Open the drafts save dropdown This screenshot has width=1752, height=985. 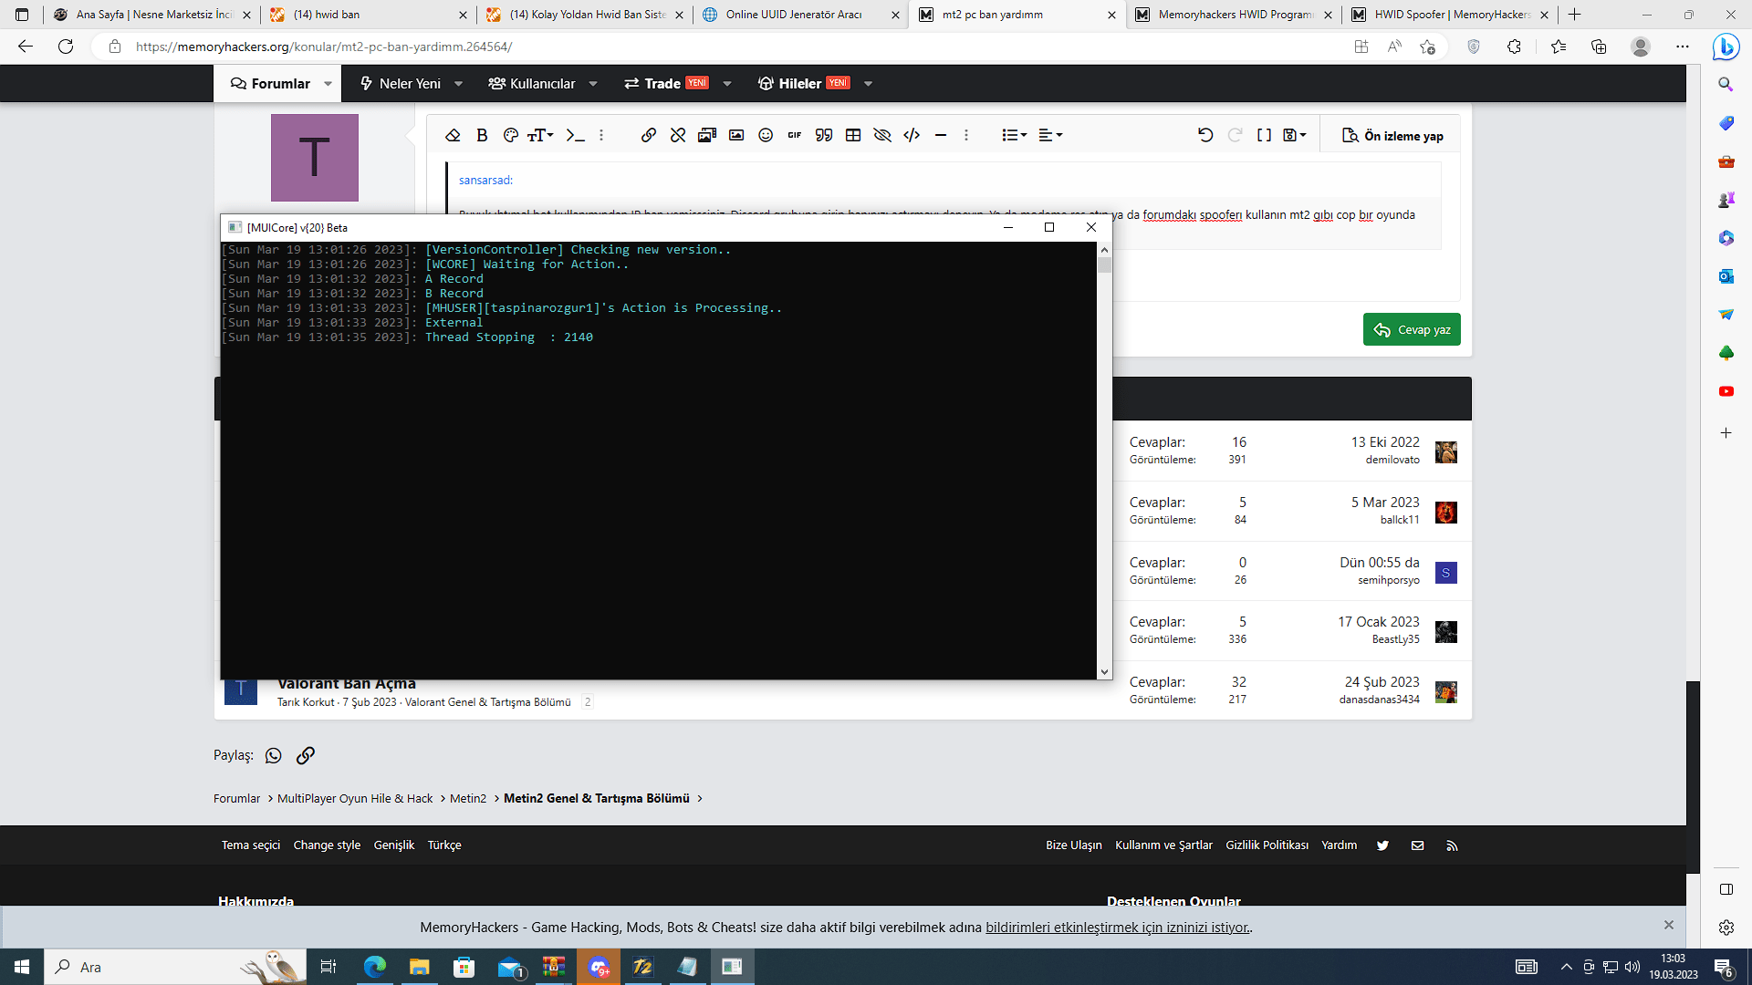(x=1295, y=135)
